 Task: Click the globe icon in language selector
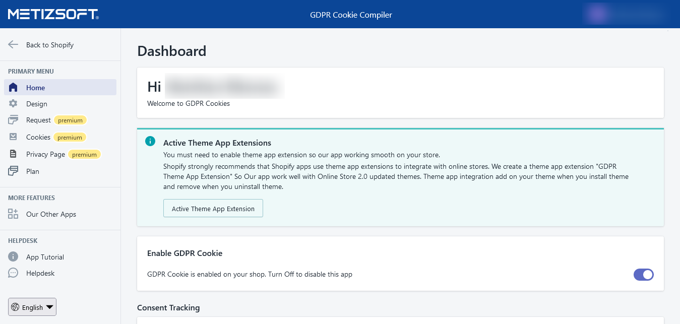[15, 307]
